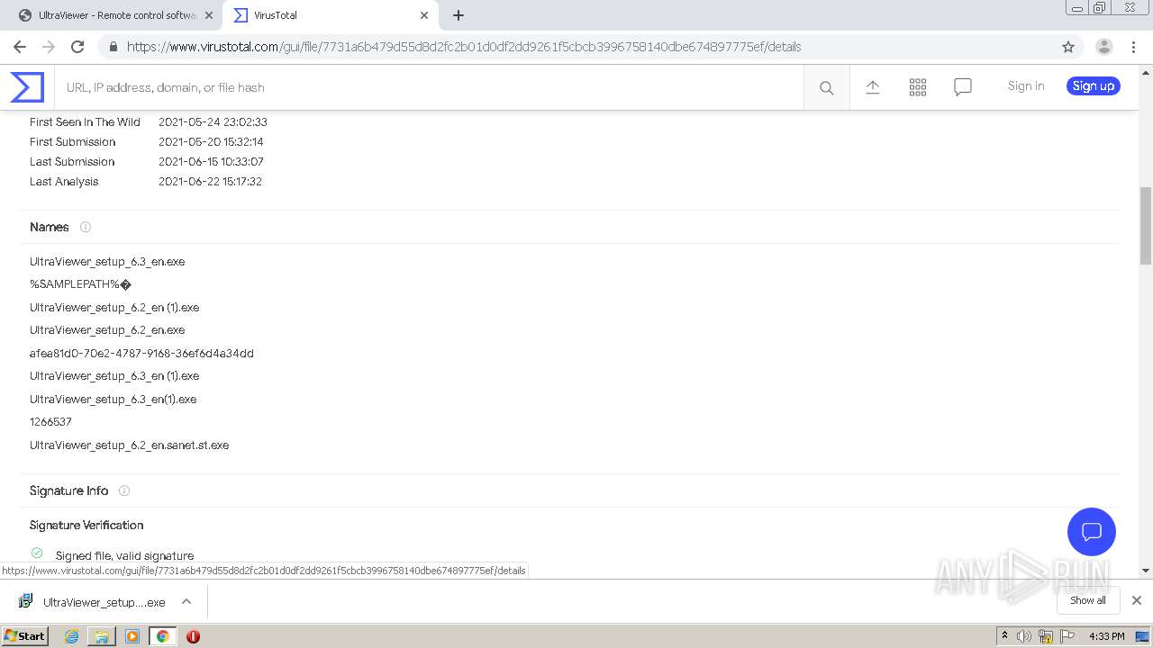Click First Seen In The Wild date value
Screen dimensions: 1153x648
(213, 122)
